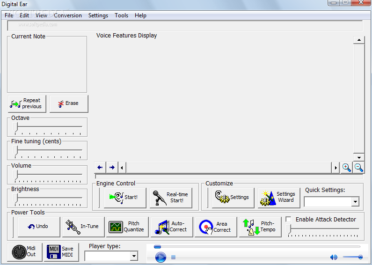Click the vertical scrollbar down arrow
This screenshot has height=265, width=372.
click(359, 158)
